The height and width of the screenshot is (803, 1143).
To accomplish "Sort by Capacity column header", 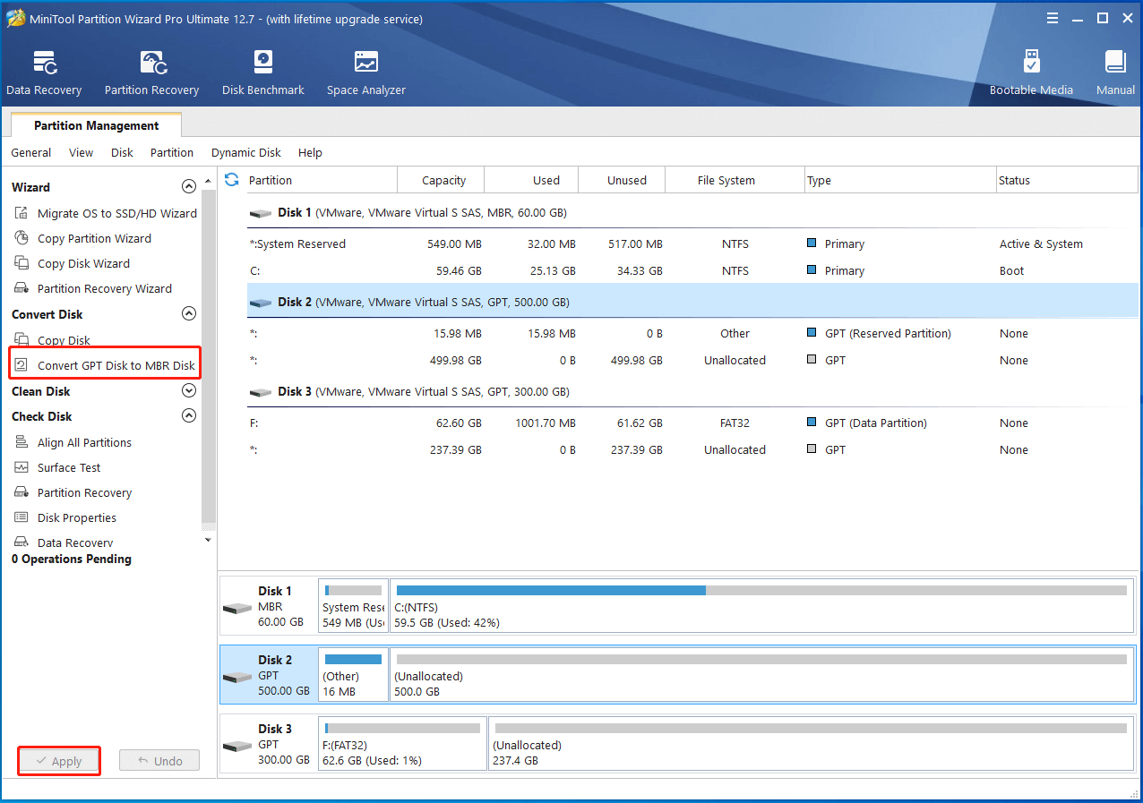I will (441, 180).
